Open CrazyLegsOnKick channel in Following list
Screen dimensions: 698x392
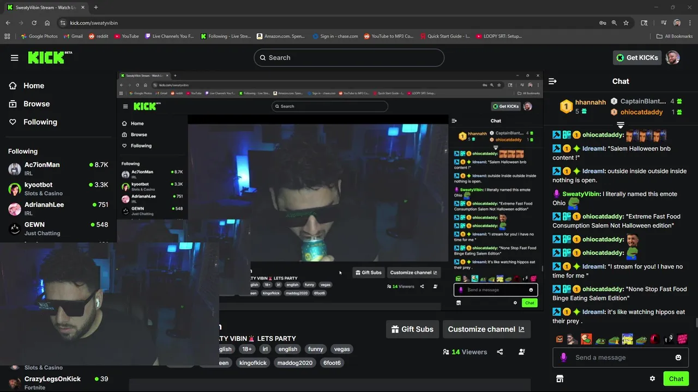tap(58, 383)
